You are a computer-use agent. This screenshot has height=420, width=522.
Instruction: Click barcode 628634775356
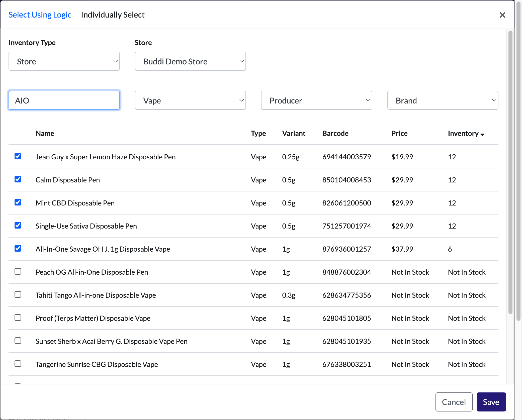346,295
